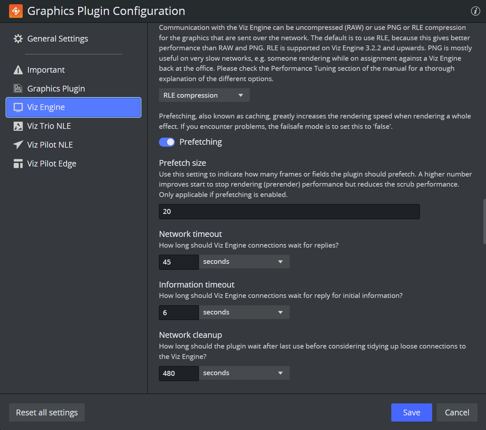Viewport: 486px width, 430px height.
Task: Click the Information timeout value field
Action: coord(179,313)
